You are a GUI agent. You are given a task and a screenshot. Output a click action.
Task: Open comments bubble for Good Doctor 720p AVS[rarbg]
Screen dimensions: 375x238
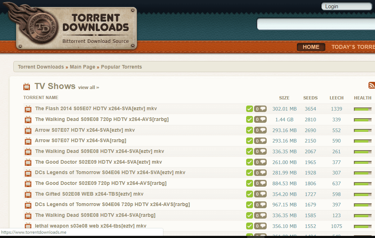[x=260, y=183]
